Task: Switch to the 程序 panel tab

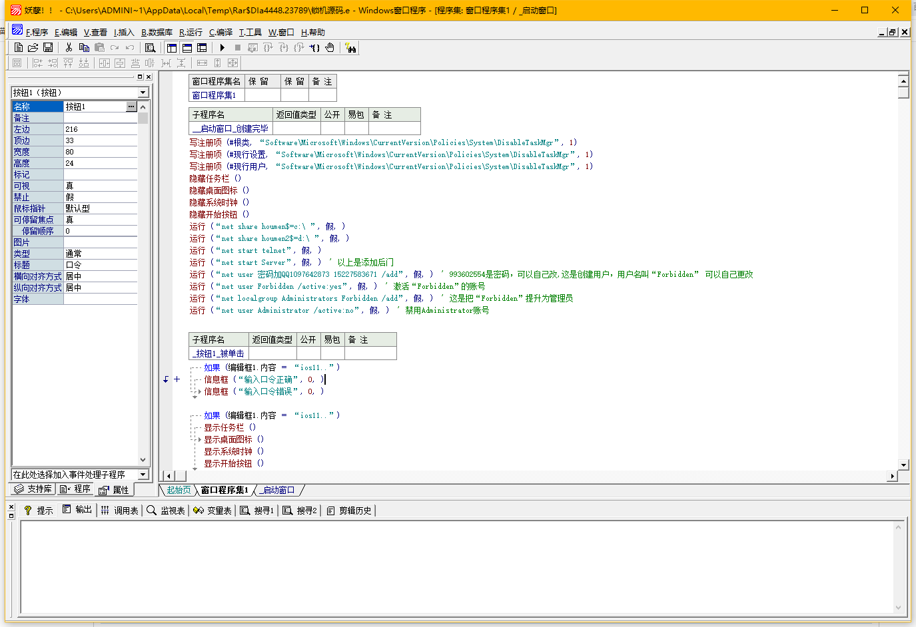Action: coord(75,489)
